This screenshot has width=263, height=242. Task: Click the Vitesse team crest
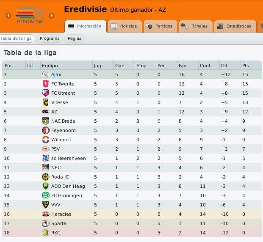[46, 102]
